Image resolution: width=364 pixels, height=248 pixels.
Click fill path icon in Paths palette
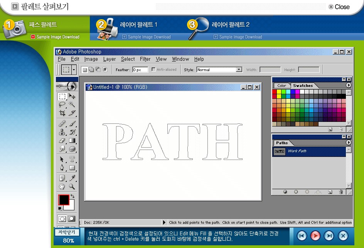coord(285,192)
